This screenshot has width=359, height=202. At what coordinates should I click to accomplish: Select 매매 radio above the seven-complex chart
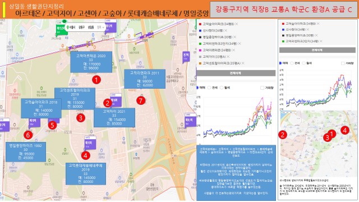coord(197,88)
